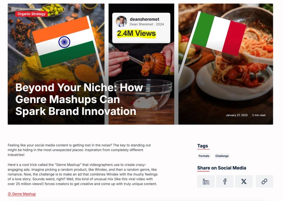Click the Organic Strategy category badge
Viewport: 283px width, 201px height.
(x=32, y=14)
